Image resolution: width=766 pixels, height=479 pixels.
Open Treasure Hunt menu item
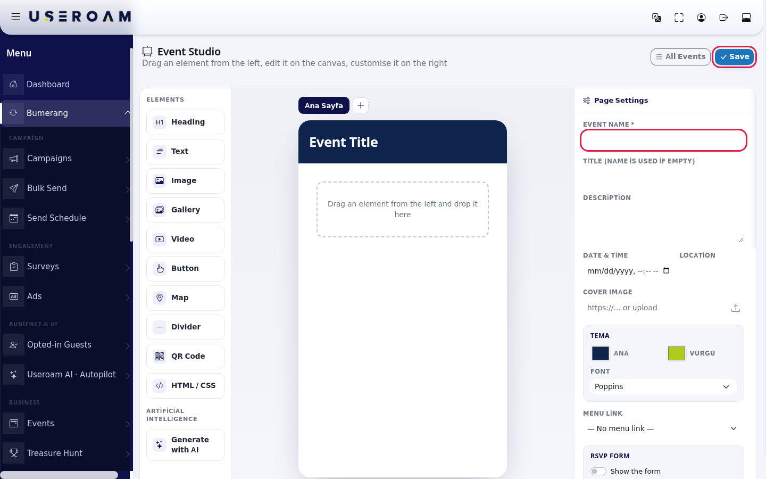click(x=66, y=453)
